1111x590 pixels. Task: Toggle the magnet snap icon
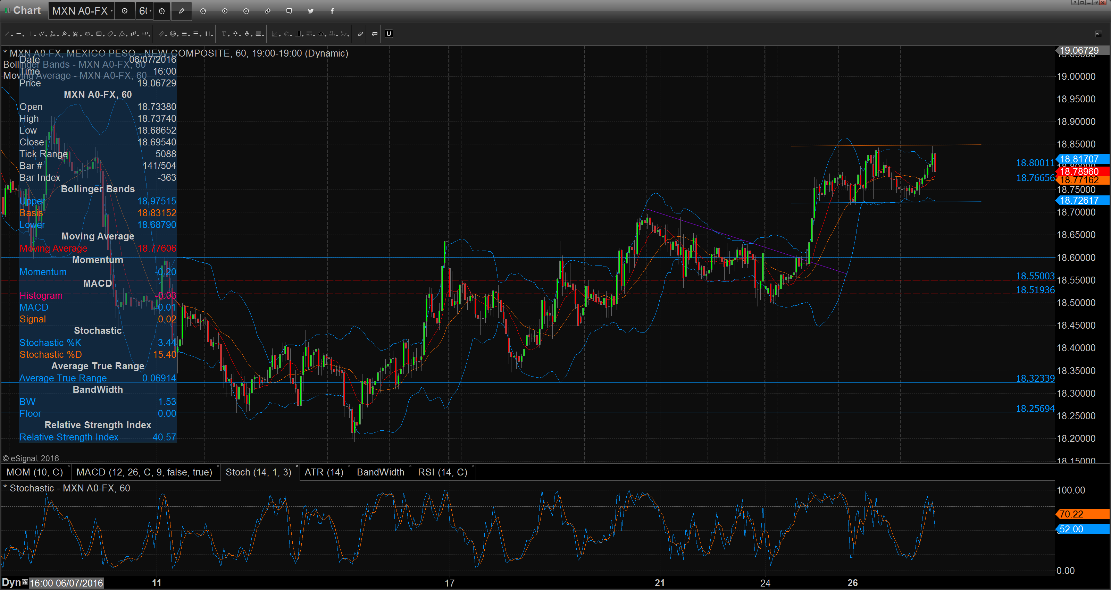389,34
